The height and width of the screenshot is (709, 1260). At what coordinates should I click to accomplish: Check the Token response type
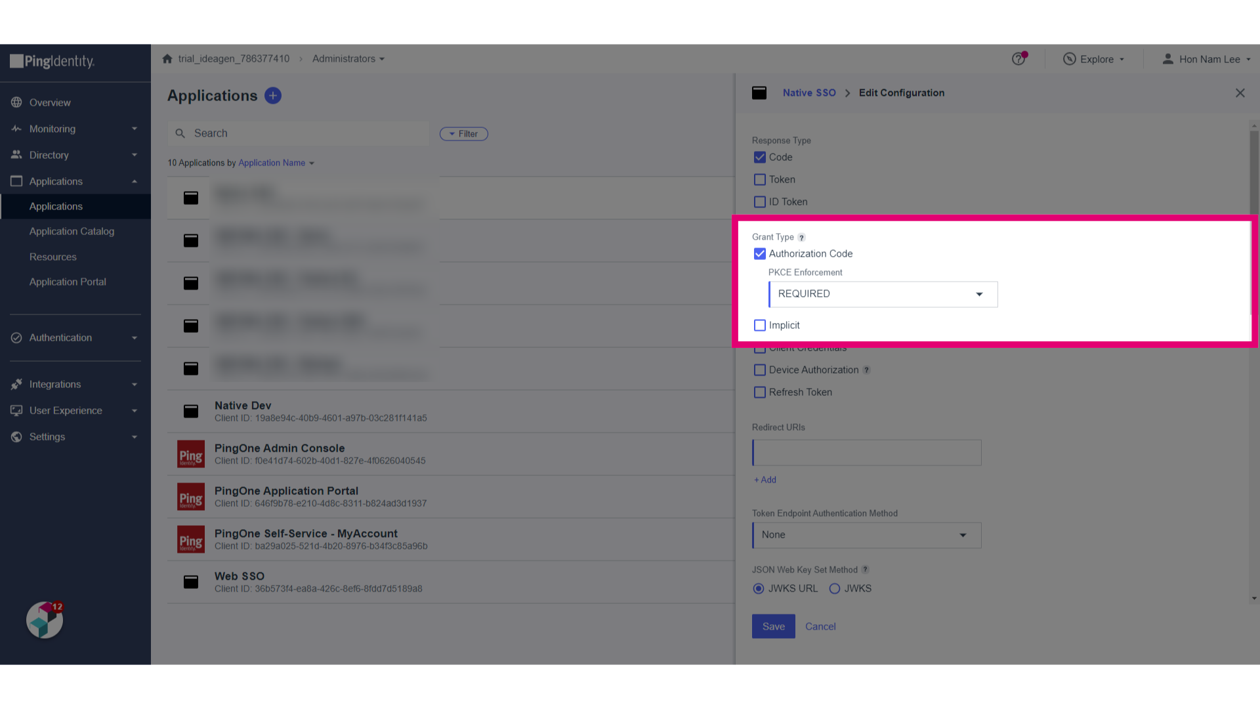coord(760,180)
